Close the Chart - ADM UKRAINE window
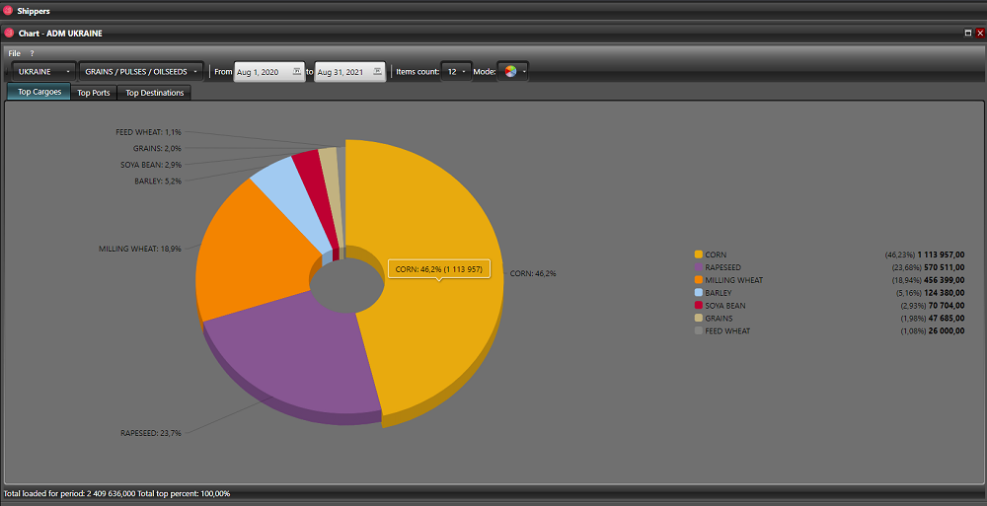 coord(980,33)
